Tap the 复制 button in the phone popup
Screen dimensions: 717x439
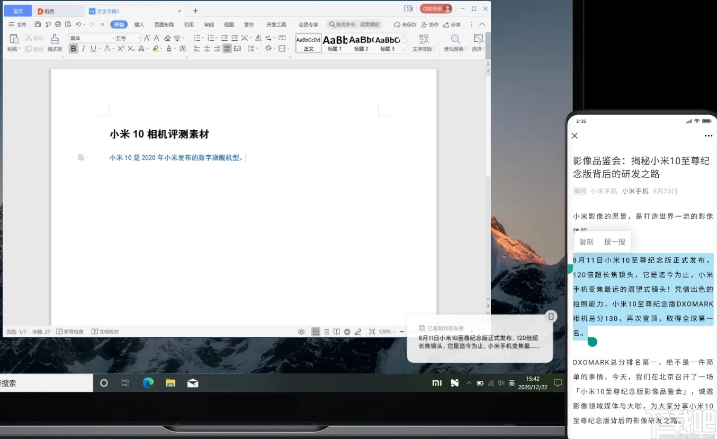[x=586, y=241]
